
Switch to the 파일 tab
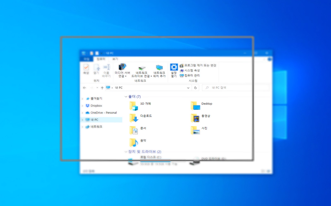click(x=86, y=59)
